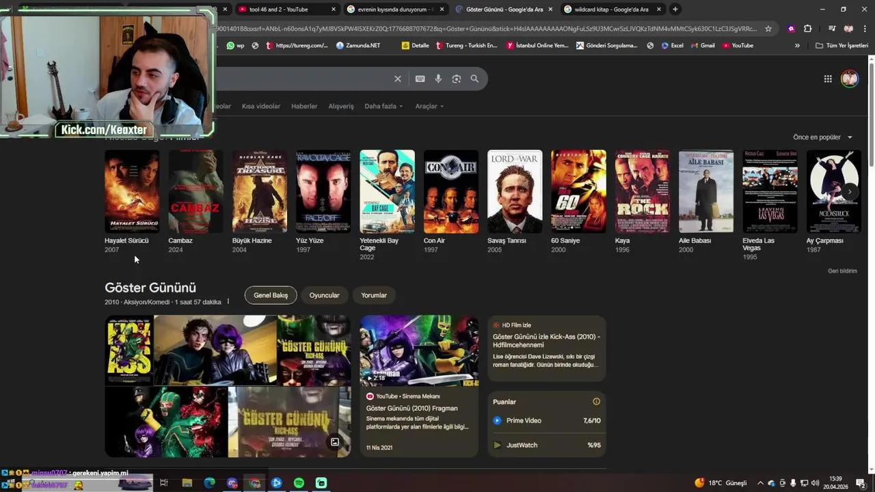This screenshot has height=492, width=875.
Task: Open the media control icon in Chrome toolbar
Action: click(831, 29)
